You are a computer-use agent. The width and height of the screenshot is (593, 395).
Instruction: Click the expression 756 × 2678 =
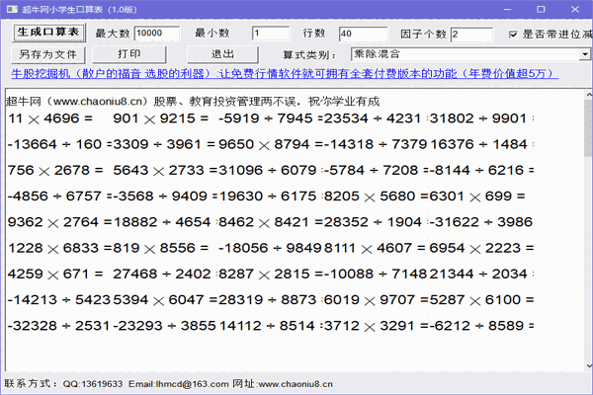coord(55,171)
